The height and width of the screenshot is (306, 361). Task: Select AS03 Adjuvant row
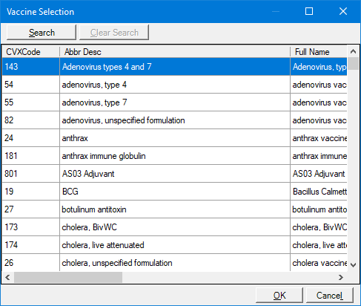[x=174, y=174]
